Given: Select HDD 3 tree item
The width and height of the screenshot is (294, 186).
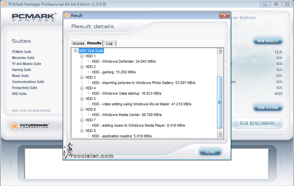Looking at the screenshot, I should [x=91, y=77].
